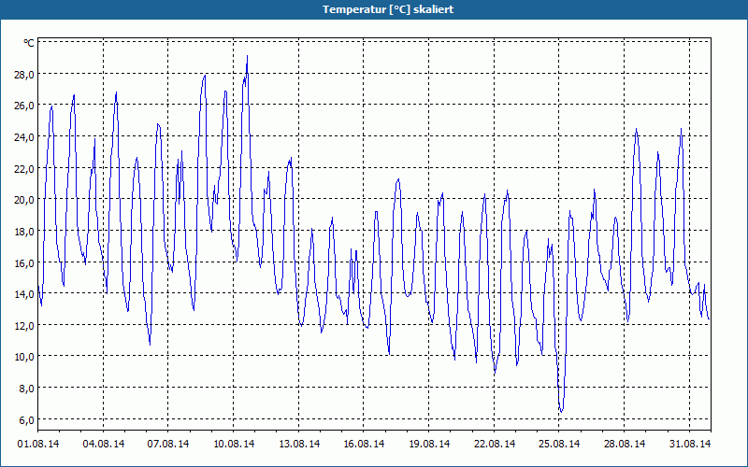Click the 16.08.14 date label
This screenshot has width=748, height=467.
click(x=364, y=444)
